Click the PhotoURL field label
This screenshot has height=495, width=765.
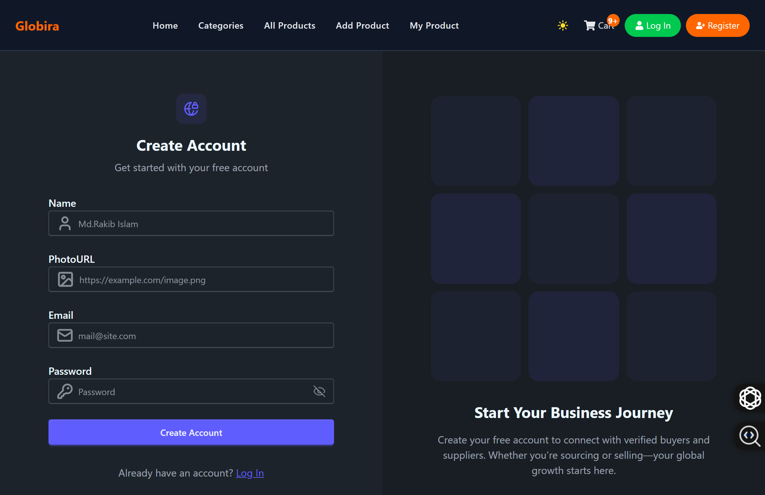coord(71,259)
